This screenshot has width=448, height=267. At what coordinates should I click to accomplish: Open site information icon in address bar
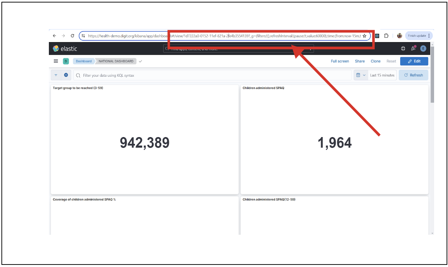point(83,36)
